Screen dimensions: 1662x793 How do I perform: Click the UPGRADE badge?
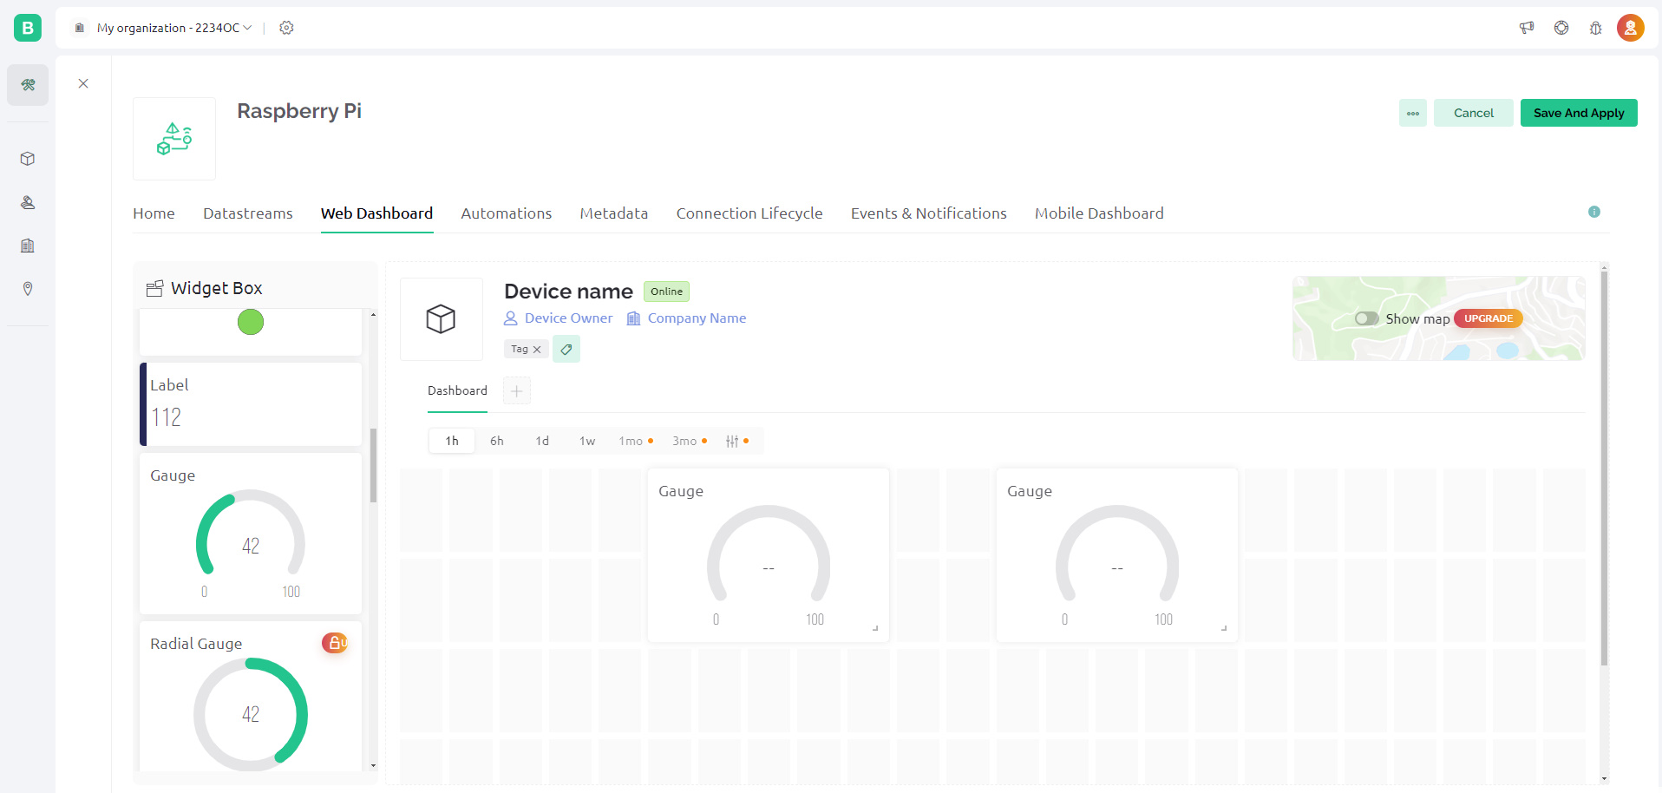[1489, 318]
